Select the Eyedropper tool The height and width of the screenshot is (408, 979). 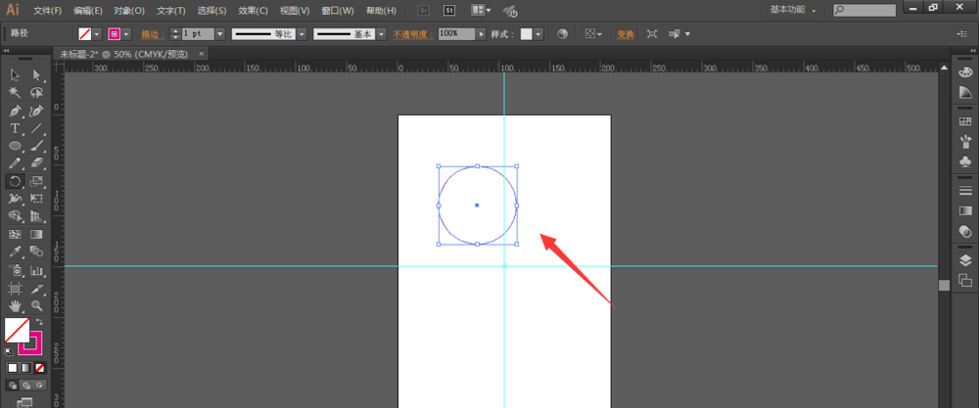(x=15, y=252)
